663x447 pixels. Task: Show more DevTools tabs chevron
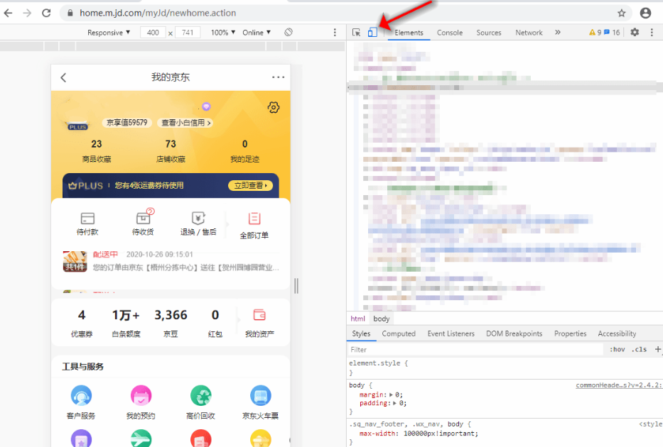(x=558, y=32)
